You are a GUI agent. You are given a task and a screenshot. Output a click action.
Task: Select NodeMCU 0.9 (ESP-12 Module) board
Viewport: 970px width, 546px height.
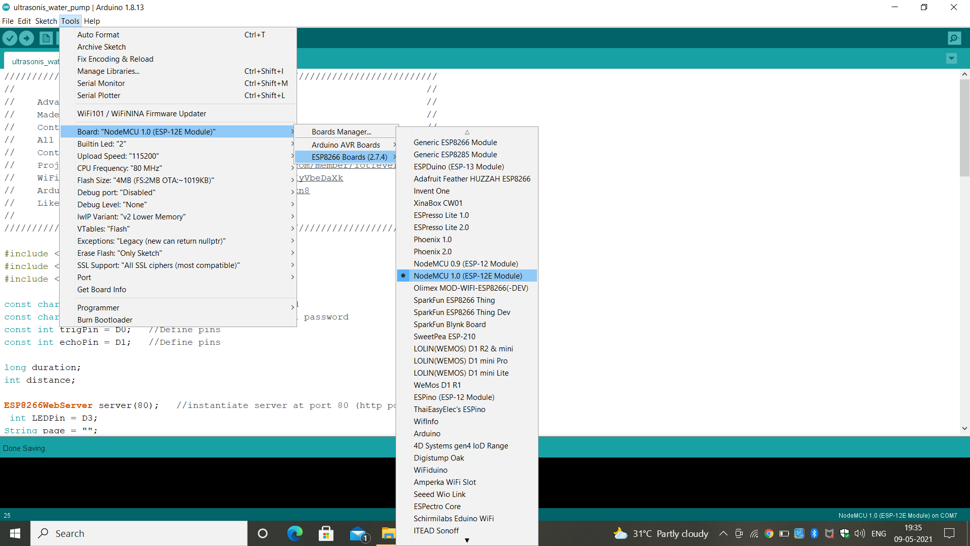pos(467,263)
